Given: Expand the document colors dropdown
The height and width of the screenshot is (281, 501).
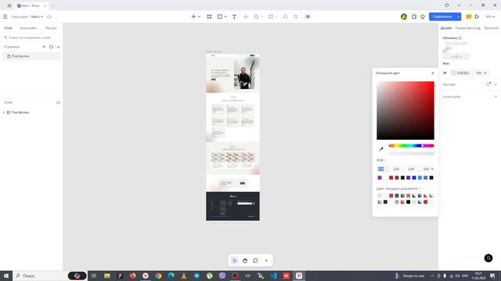Looking at the screenshot, I should point(420,189).
